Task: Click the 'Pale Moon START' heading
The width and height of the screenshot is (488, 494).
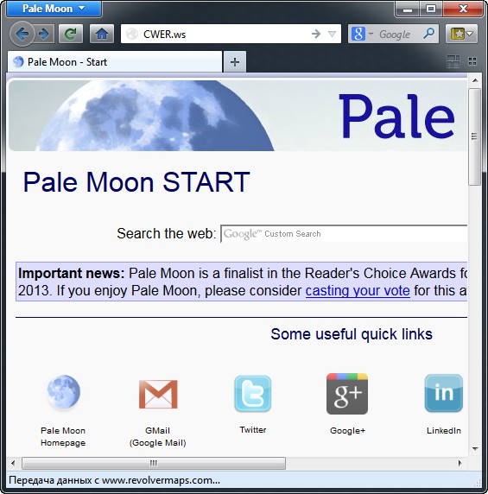Action: click(x=136, y=181)
